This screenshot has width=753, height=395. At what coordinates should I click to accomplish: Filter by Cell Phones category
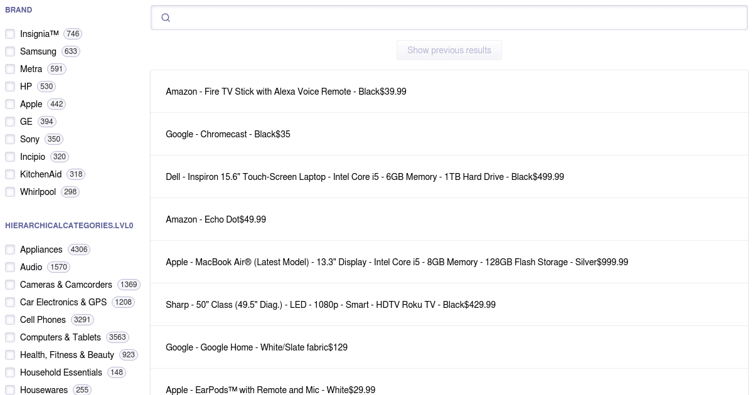point(10,320)
